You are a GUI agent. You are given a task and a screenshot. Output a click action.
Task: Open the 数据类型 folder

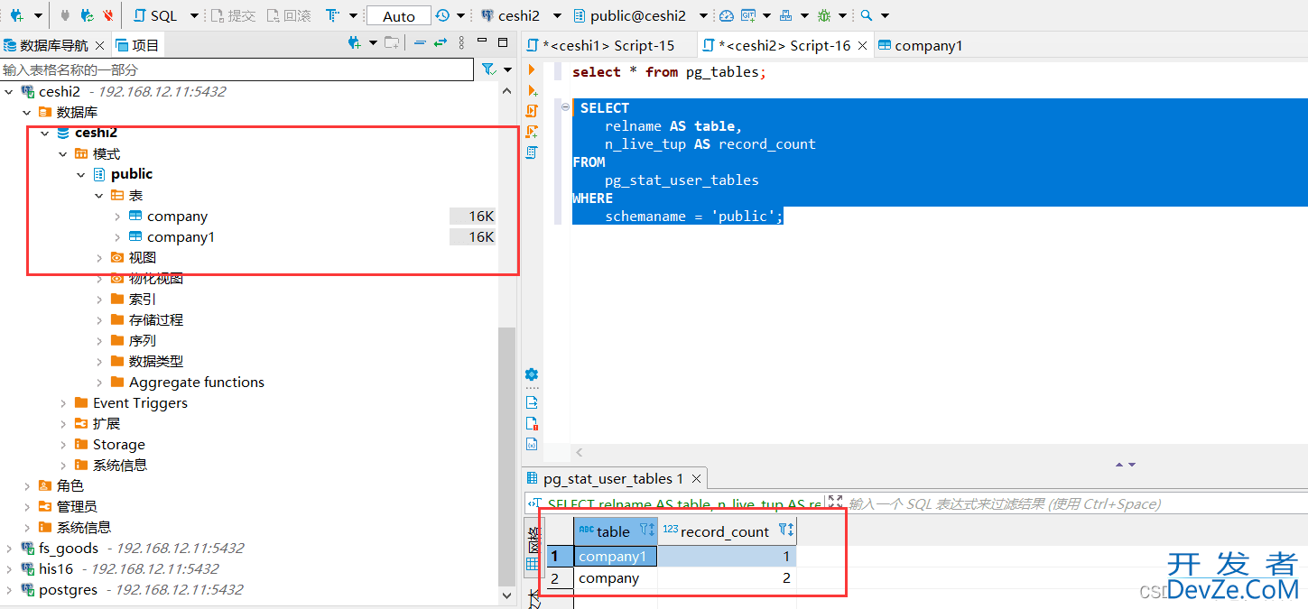(x=156, y=361)
